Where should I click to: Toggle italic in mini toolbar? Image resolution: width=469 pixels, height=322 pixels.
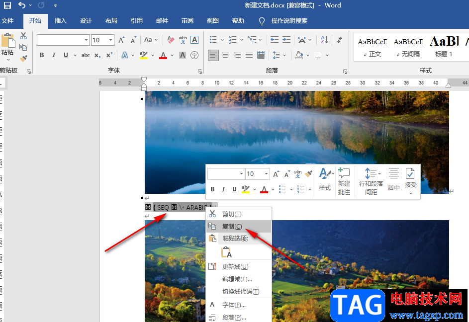click(223, 189)
